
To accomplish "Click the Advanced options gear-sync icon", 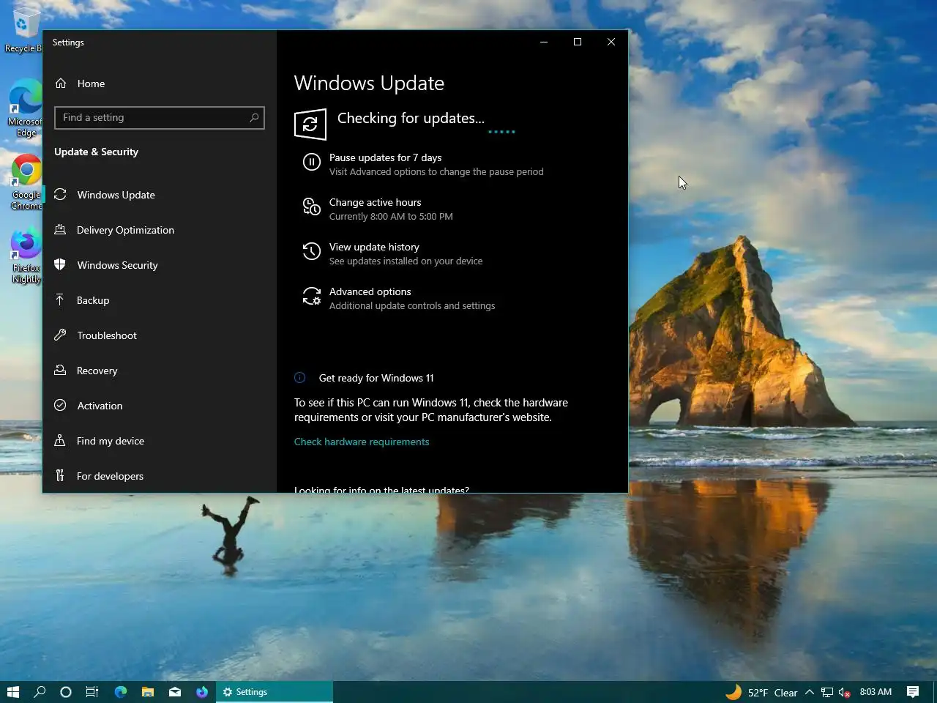I will [x=312, y=297].
